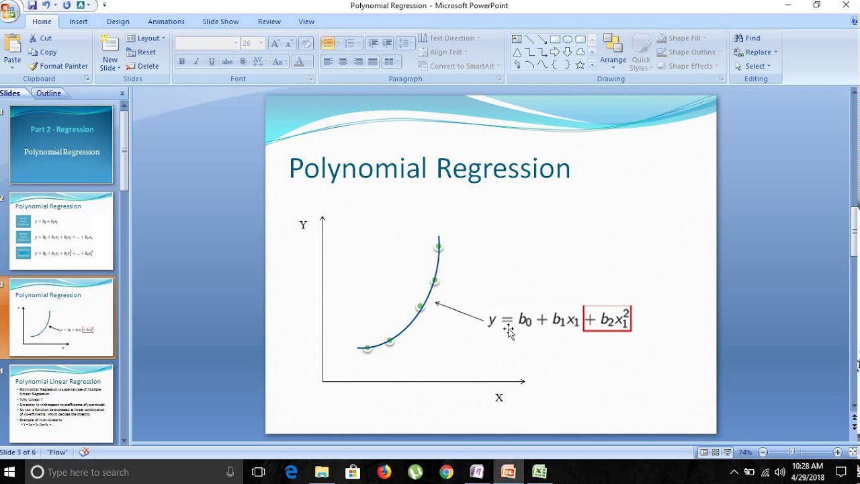Click the zoom slider handle
This screenshot has height=484, width=860.
(791, 452)
